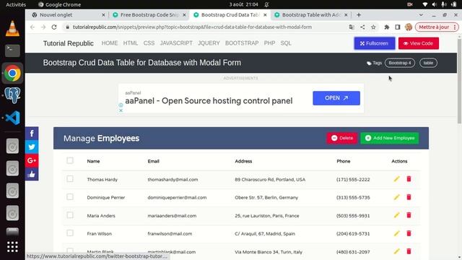
Task: Delete Dominique Perrier using the trash icon
Action: [x=409, y=197]
